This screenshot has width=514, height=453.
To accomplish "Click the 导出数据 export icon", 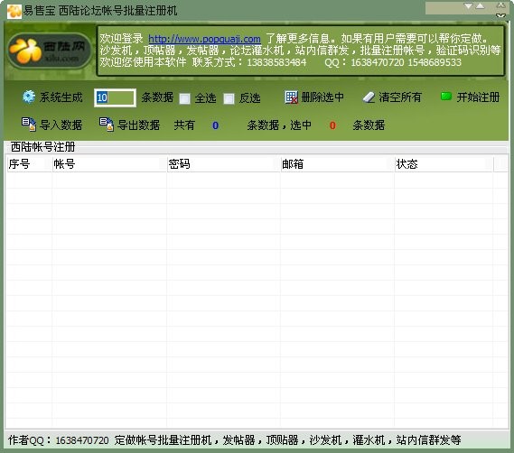I will pyautogui.click(x=107, y=125).
